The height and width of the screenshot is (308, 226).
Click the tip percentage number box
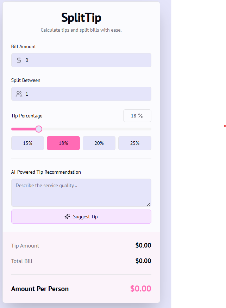134,116
